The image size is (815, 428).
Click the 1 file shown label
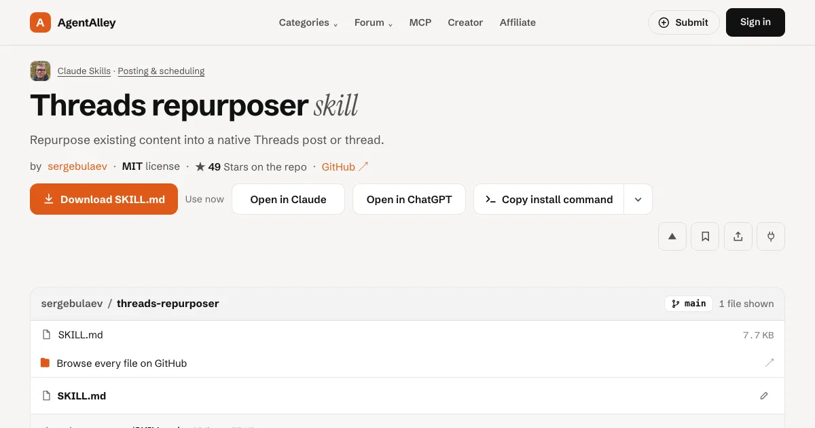click(x=746, y=304)
